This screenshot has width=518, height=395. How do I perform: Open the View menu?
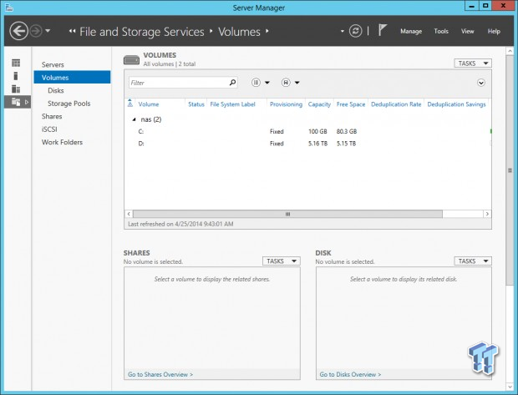click(468, 31)
